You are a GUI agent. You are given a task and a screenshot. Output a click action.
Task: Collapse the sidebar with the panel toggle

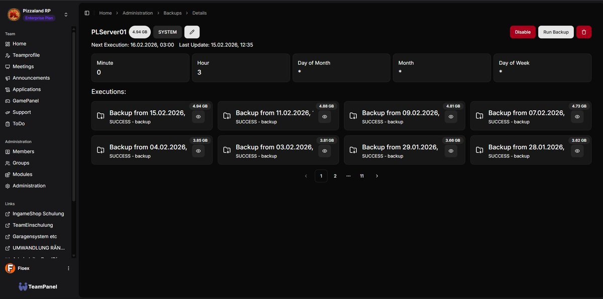tap(86, 13)
